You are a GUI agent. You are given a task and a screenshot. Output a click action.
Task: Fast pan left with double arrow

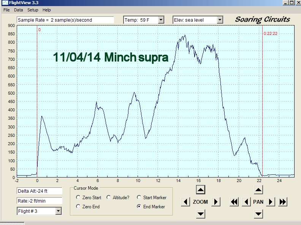pos(234,202)
